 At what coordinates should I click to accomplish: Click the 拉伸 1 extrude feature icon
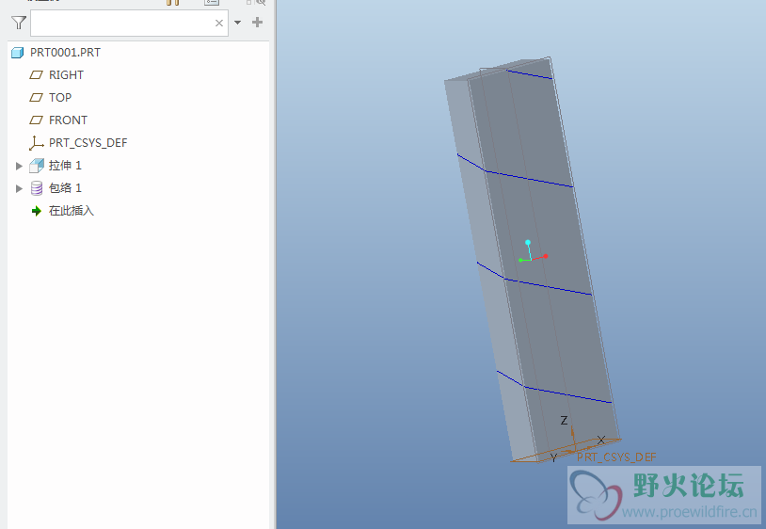coord(37,166)
